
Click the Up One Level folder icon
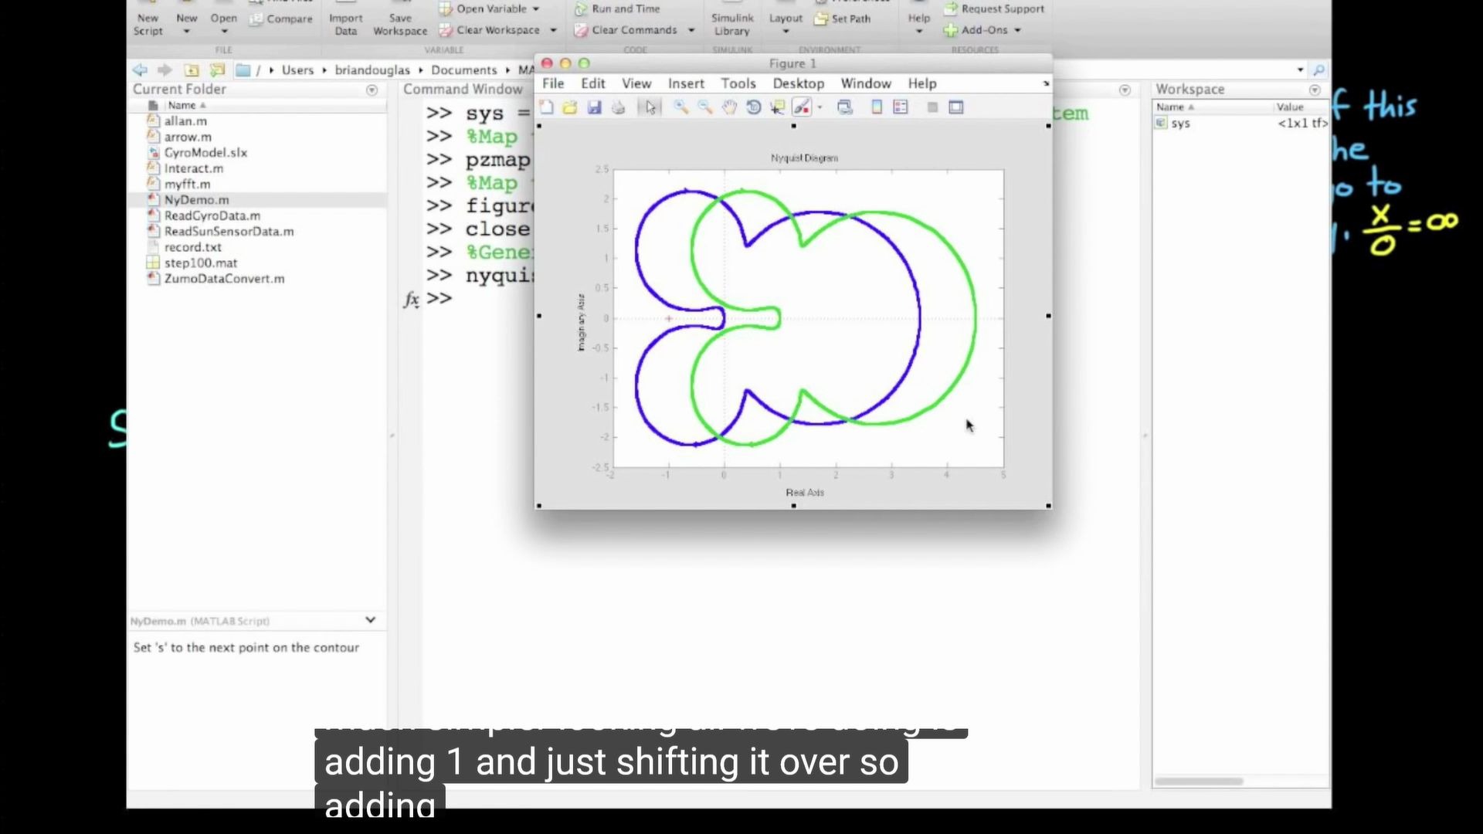(192, 69)
